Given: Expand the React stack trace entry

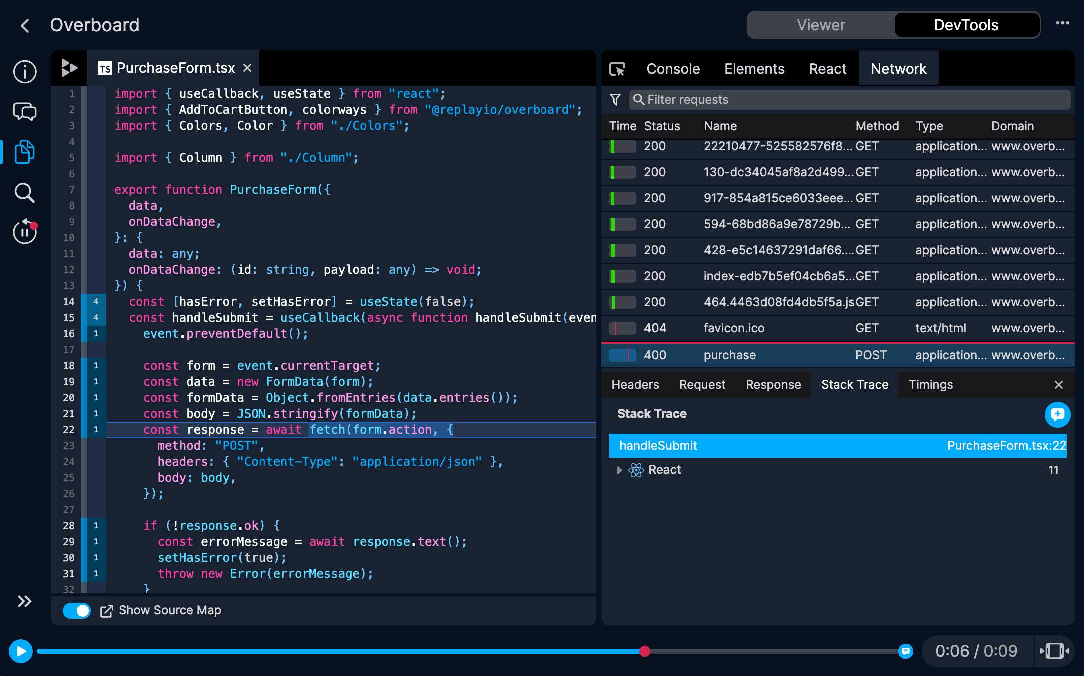Looking at the screenshot, I should pos(619,470).
